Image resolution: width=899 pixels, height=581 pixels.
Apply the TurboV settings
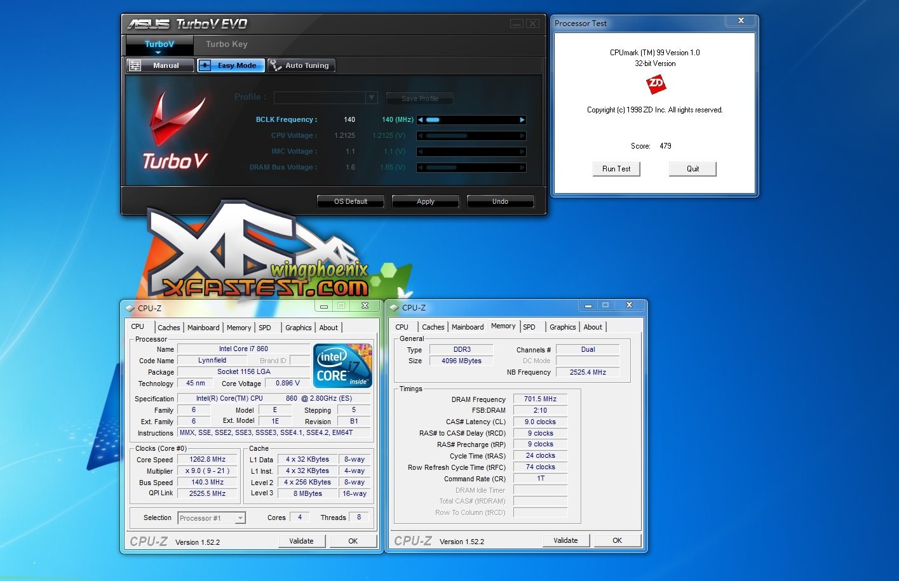(x=426, y=201)
